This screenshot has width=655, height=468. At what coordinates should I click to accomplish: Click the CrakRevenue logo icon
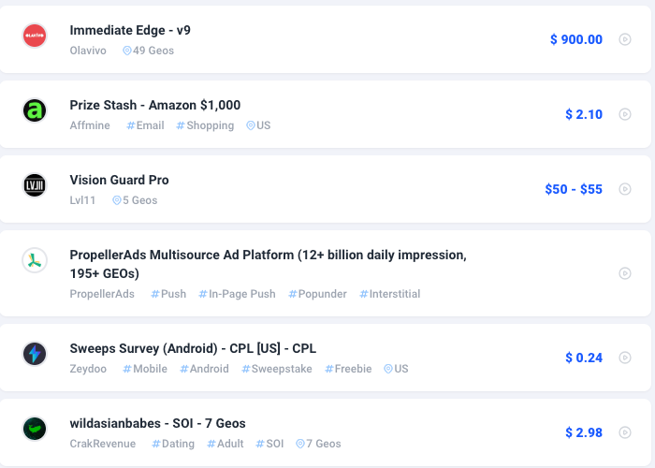pos(35,429)
